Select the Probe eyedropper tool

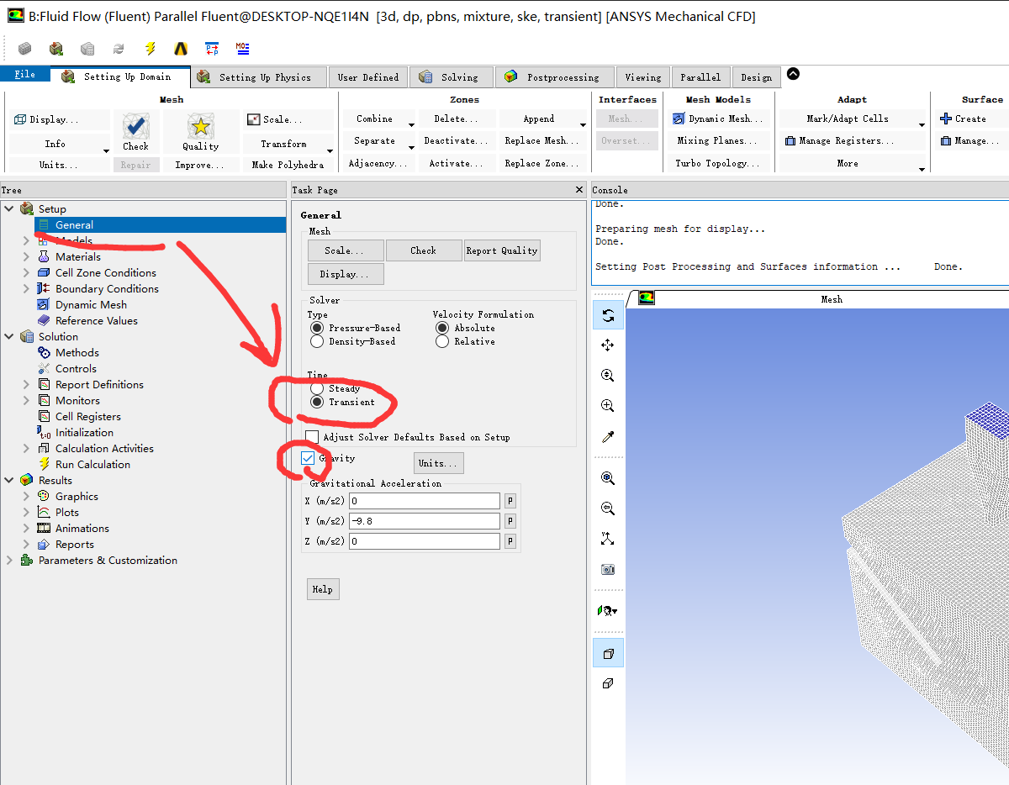point(608,436)
